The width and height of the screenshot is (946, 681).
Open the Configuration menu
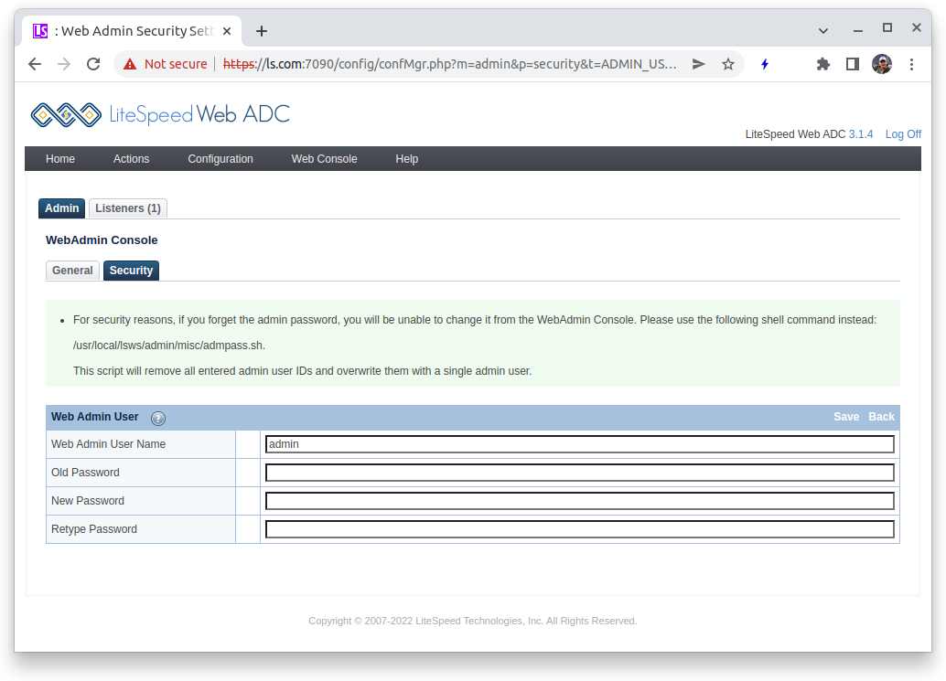coord(220,158)
